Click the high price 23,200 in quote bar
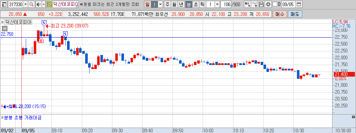The height and width of the screenshot is (133, 356). (240, 14)
